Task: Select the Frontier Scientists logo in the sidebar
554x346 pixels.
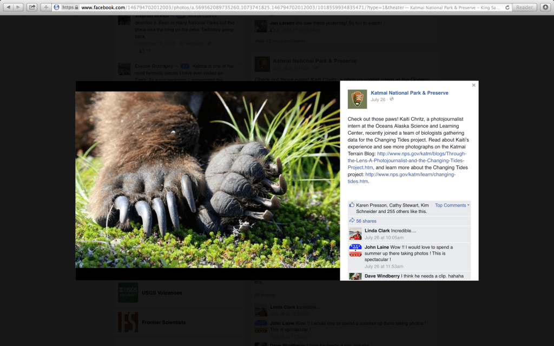Action: pyautogui.click(x=128, y=322)
